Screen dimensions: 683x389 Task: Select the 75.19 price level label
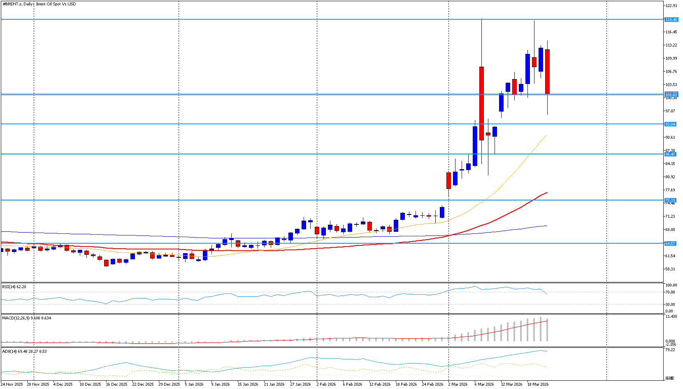pos(670,200)
